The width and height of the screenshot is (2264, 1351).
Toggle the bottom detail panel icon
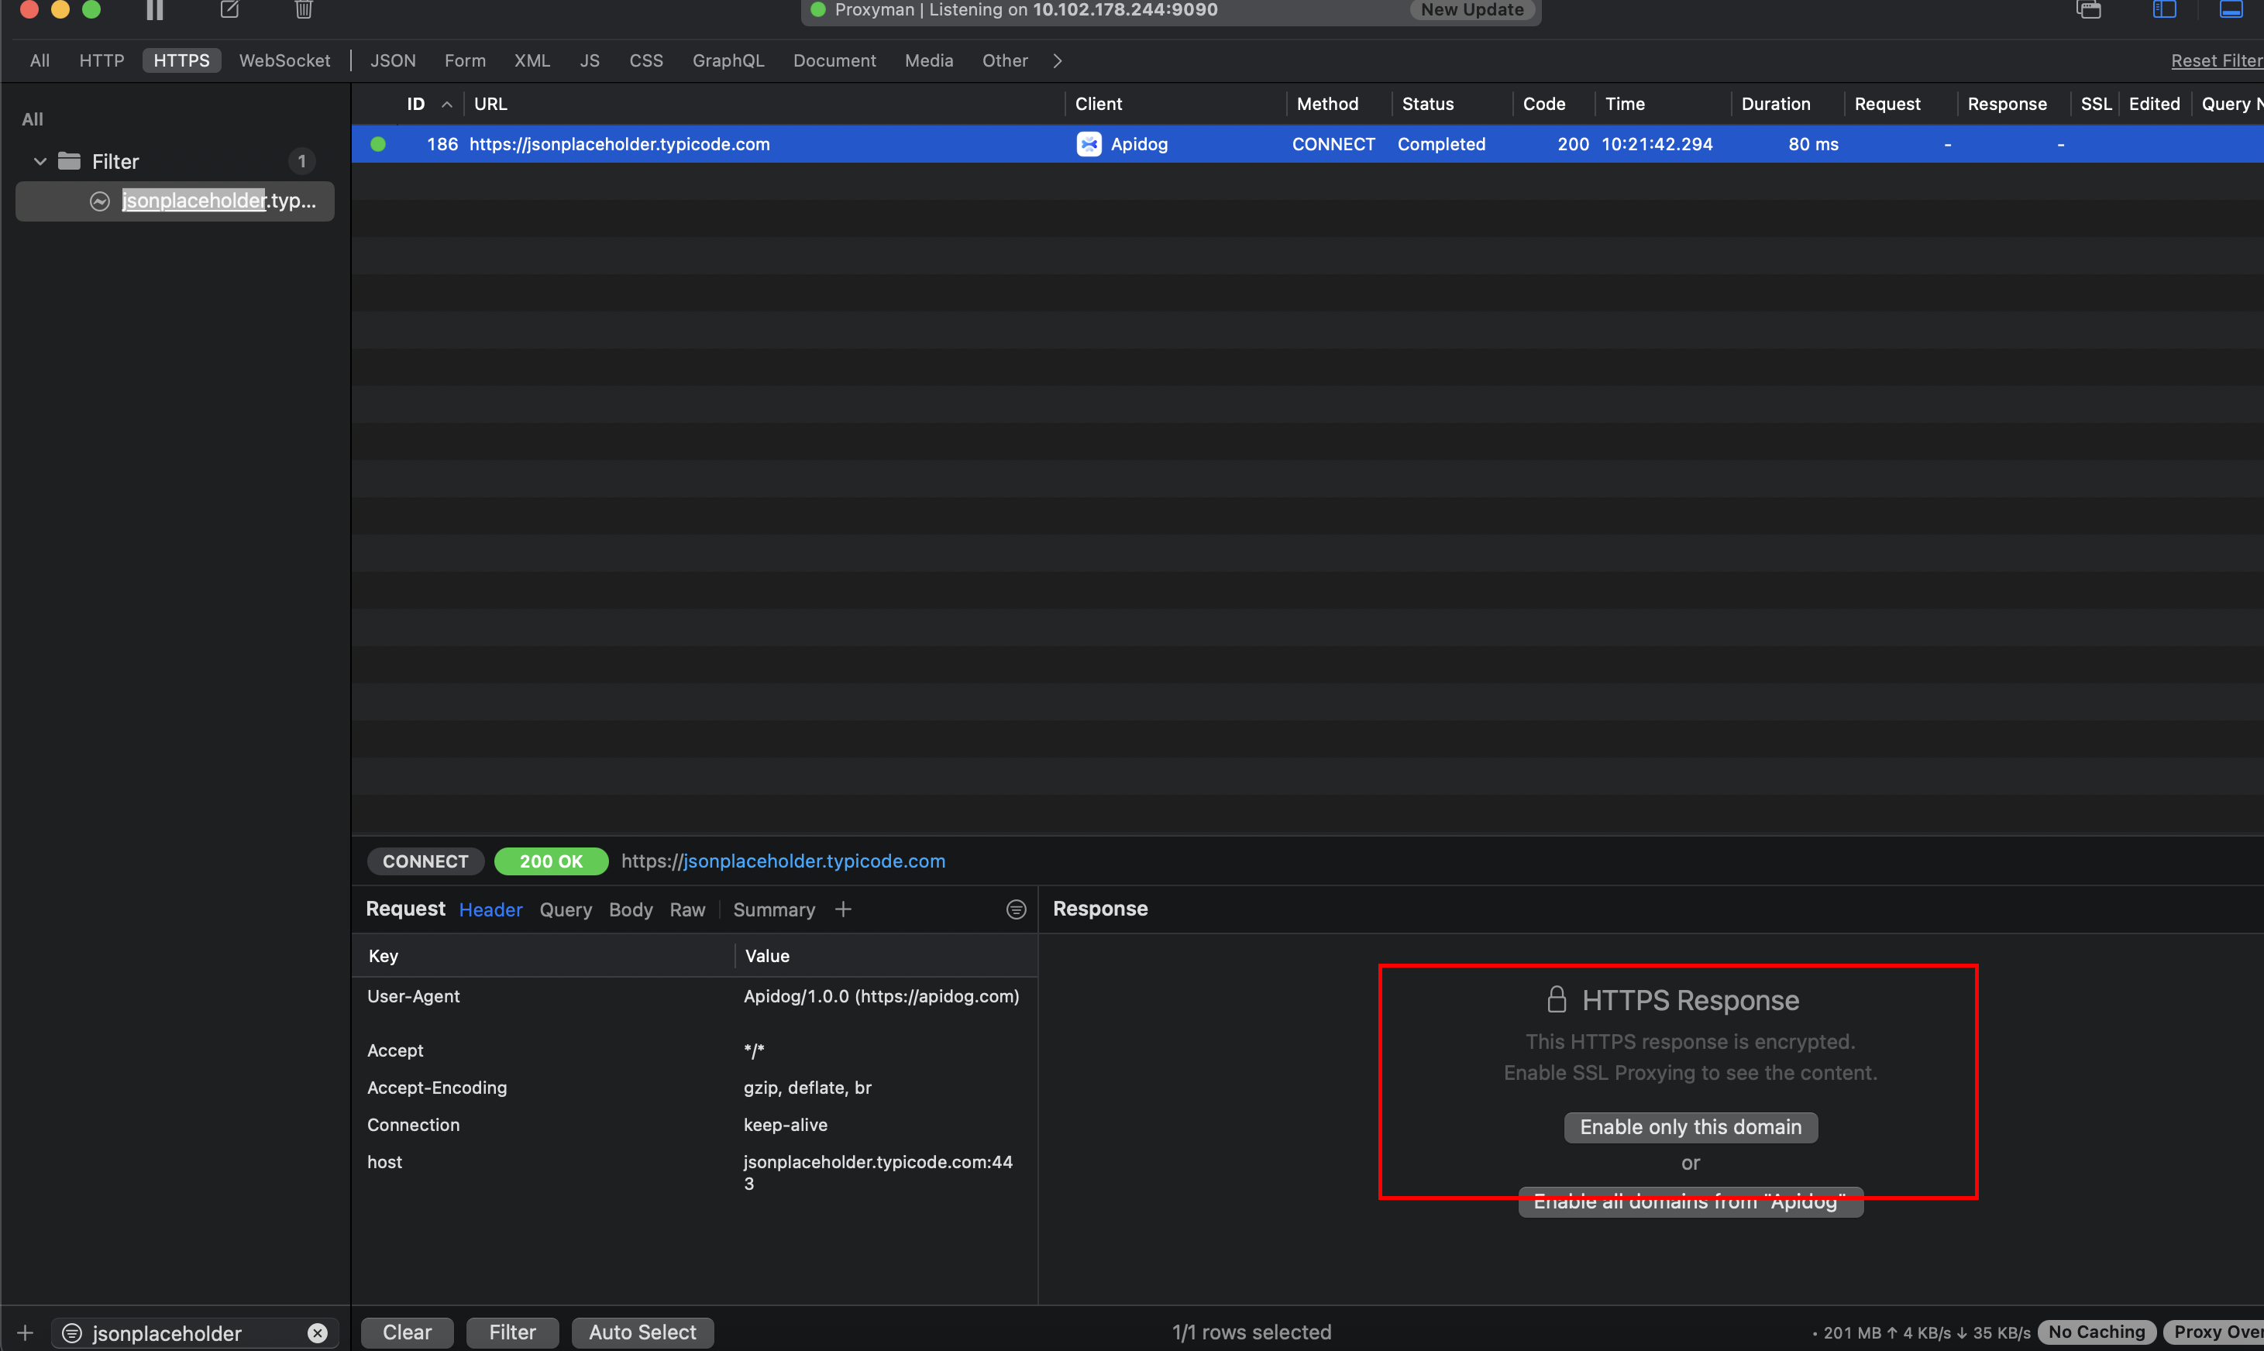click(2231, 10)
